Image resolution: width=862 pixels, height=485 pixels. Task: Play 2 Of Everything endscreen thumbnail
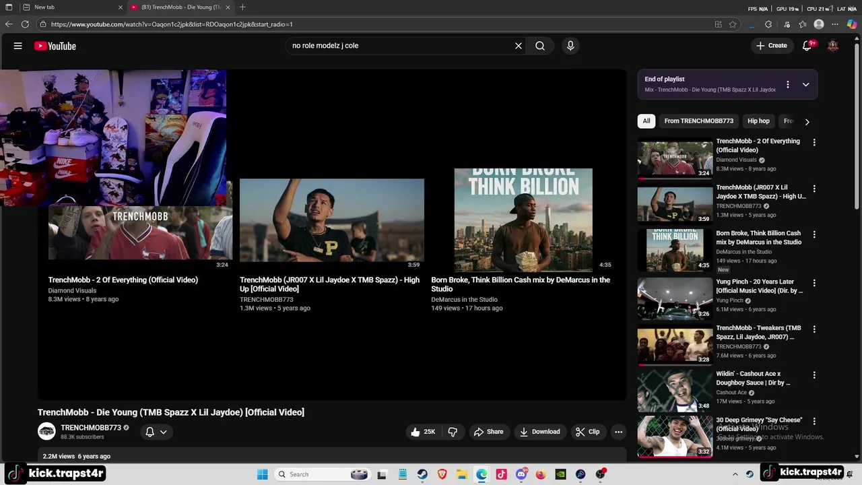click(x=140, y=234)
